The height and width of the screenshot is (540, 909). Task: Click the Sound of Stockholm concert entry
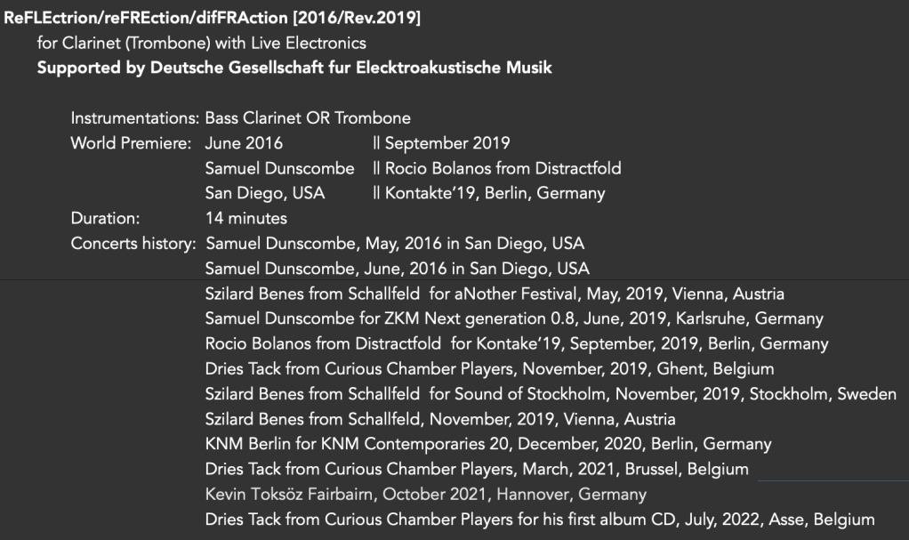click(550, 393)
